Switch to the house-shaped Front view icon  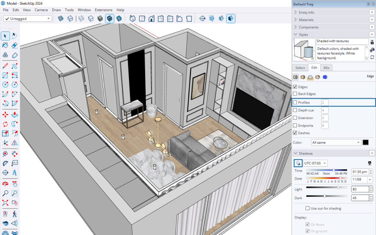(151, 18)
